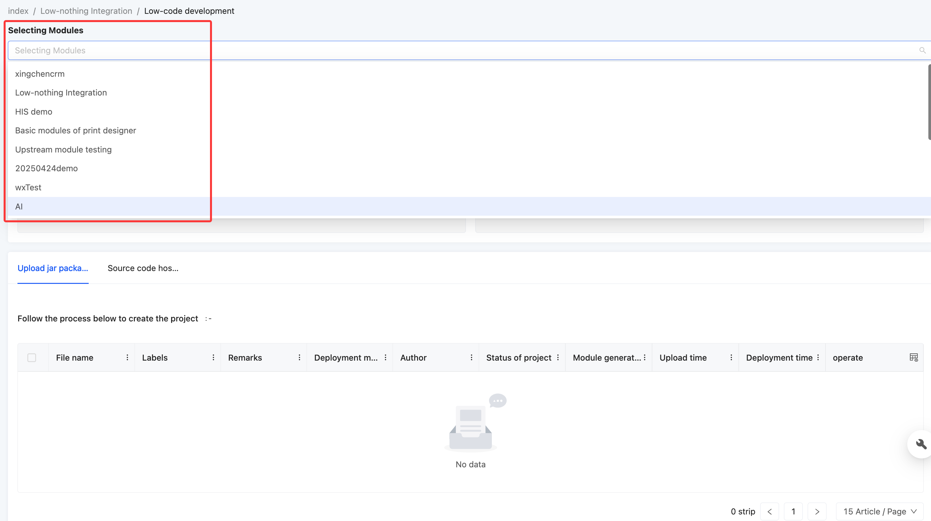
Task: Open the Upload time column menu dots
Action: click(x=731, y=357)
